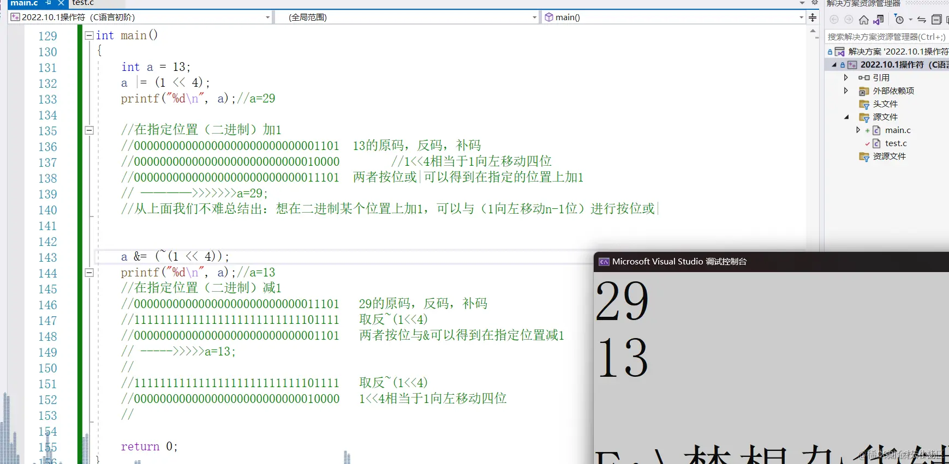The width and height of the screenshot is (949, 464).
Task: Click the project icon in the left scope dropdown
Action: [x=15, y=17]
